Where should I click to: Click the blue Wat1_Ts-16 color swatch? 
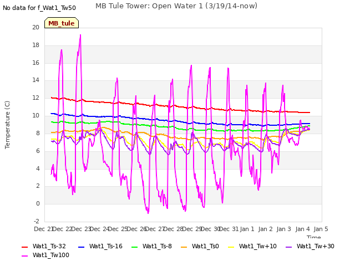click(x=81, y=247)
